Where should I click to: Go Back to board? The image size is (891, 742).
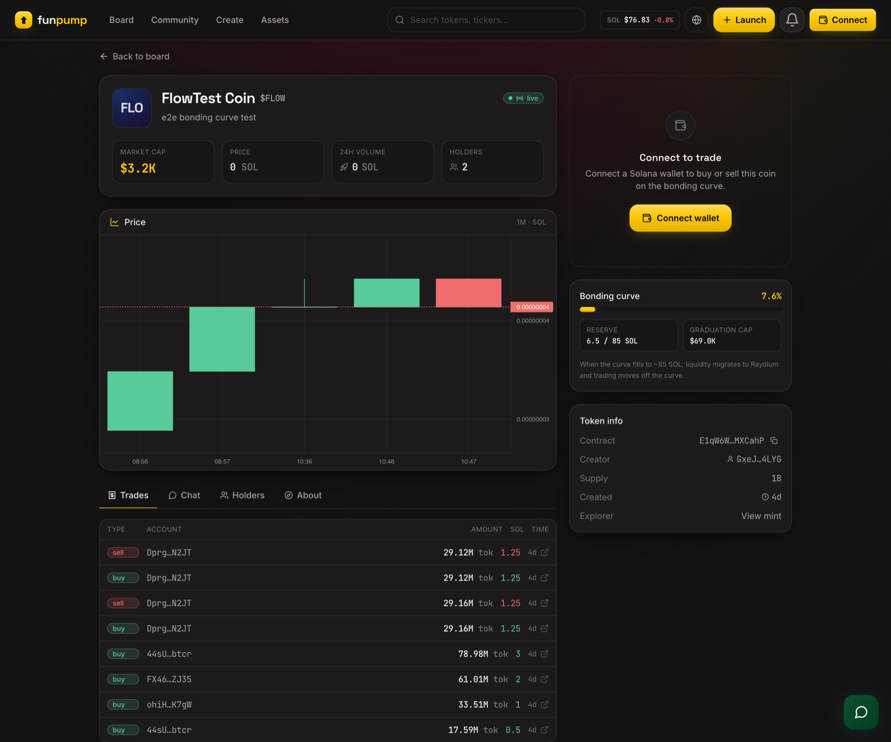pos(135,57)
